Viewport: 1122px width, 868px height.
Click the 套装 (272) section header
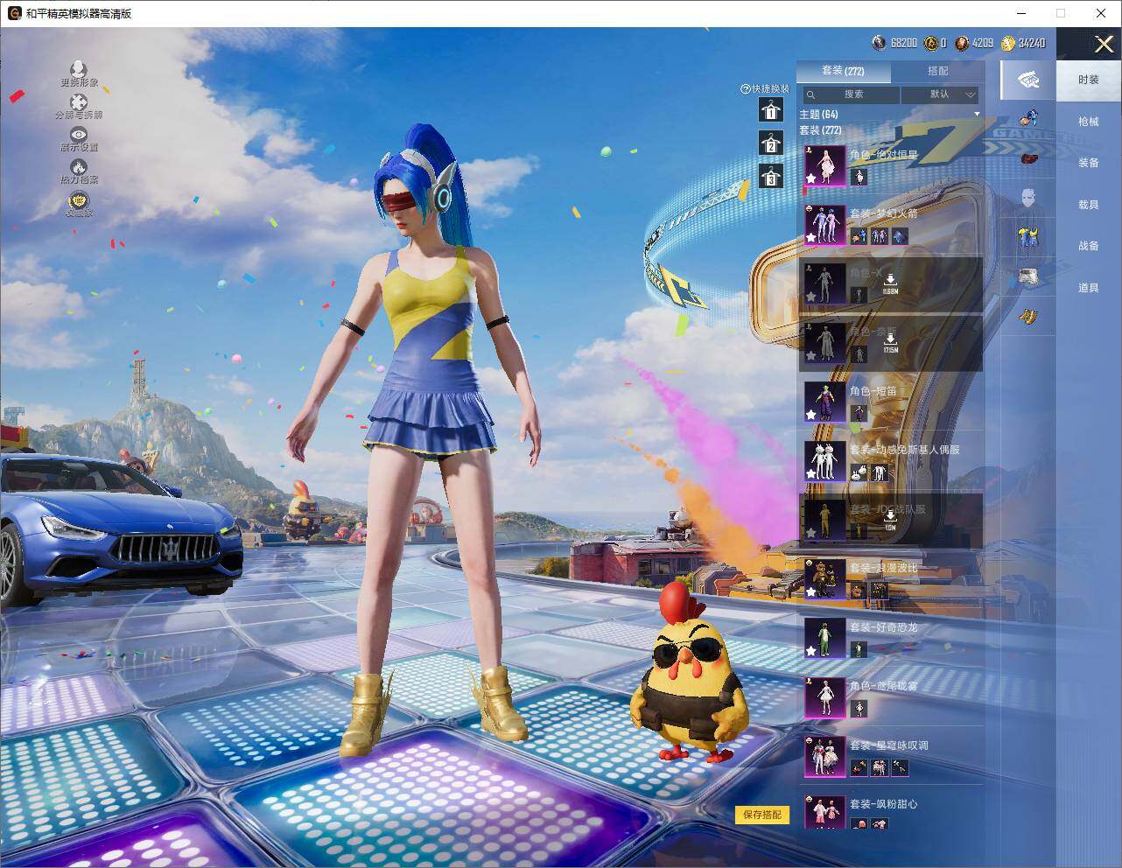pyautogui.click(x=821, y=130)
